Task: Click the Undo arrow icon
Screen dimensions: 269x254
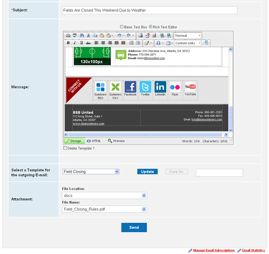Action: click(119, 36)
